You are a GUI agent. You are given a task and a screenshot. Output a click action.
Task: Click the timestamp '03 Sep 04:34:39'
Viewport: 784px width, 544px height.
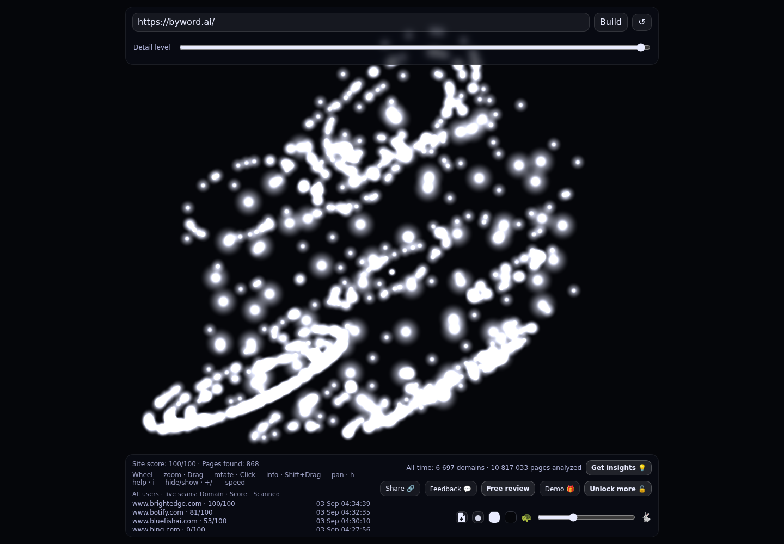click(x=343, y=504)
